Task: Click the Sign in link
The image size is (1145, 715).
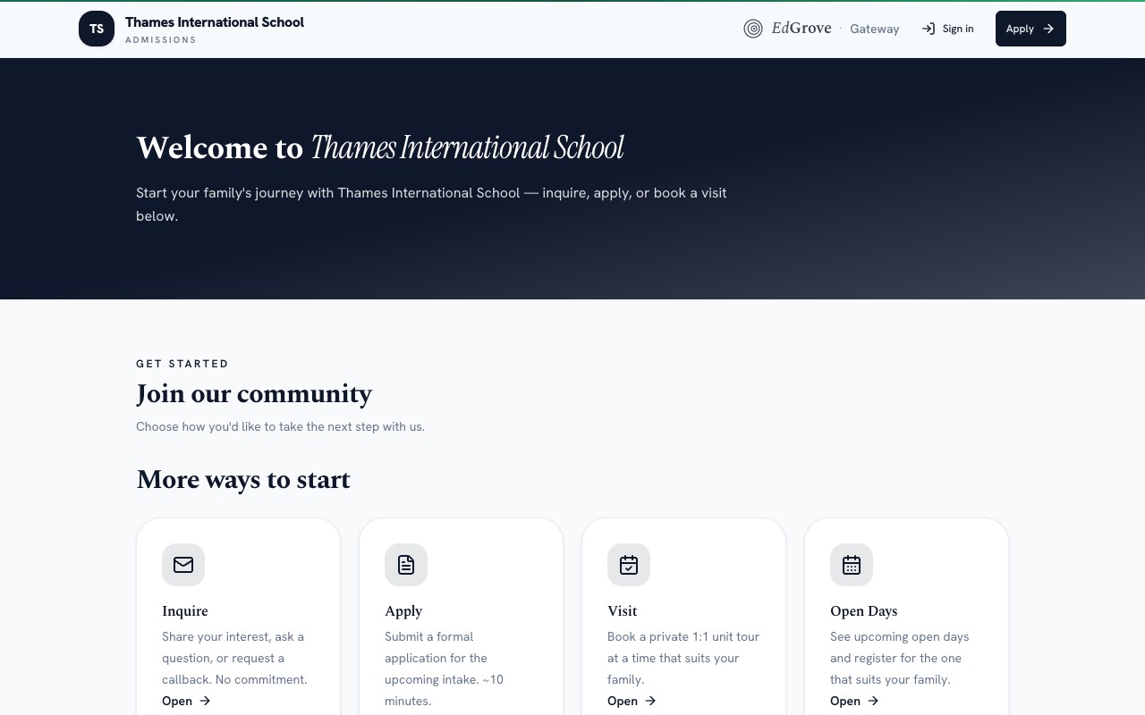Action: coord(948,29)
